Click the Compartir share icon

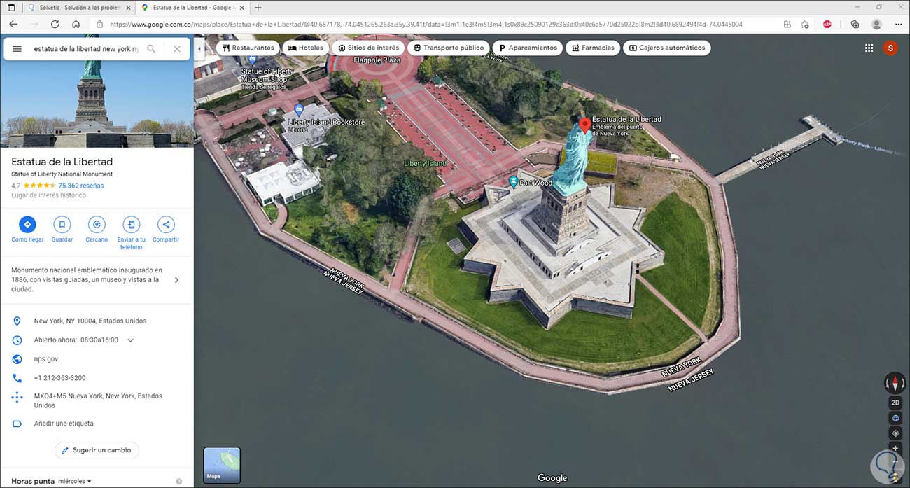pos(166,225)
